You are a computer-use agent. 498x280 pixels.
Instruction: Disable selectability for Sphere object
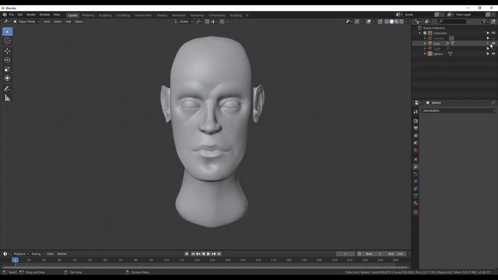tap(488, 54)
